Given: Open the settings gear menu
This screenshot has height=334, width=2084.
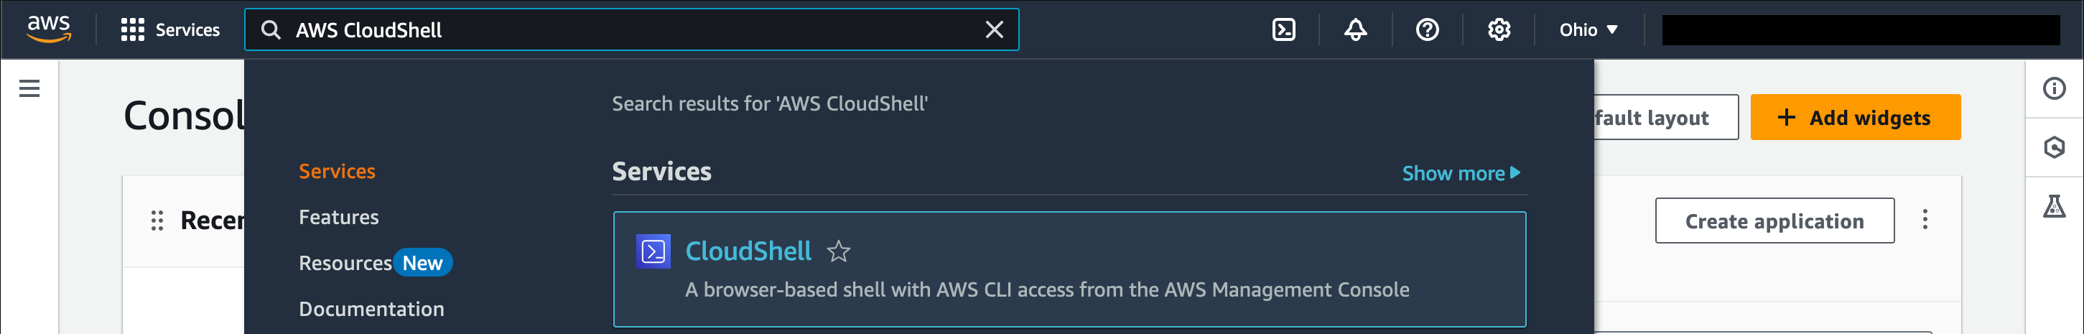Looking at the screenshot, I should 1498,30.
